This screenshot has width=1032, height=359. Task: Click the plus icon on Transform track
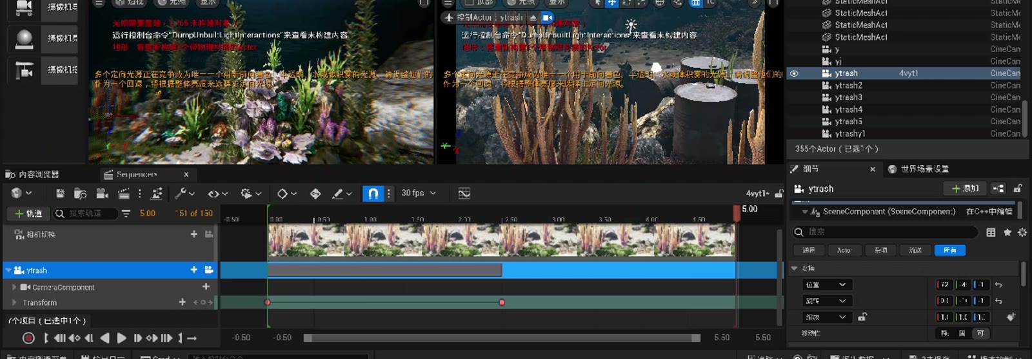[x=182, y=302]
